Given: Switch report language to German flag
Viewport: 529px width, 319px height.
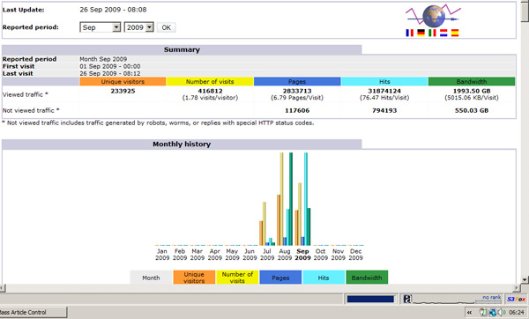Looking at the screenshot, I should pos(421,33).
